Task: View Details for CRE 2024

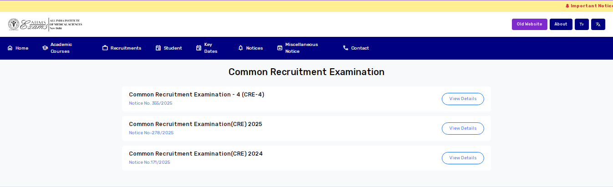Action: pos(463,158)
